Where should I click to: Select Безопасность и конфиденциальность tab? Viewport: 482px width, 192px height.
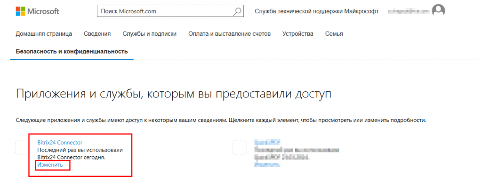pos(72,51)
